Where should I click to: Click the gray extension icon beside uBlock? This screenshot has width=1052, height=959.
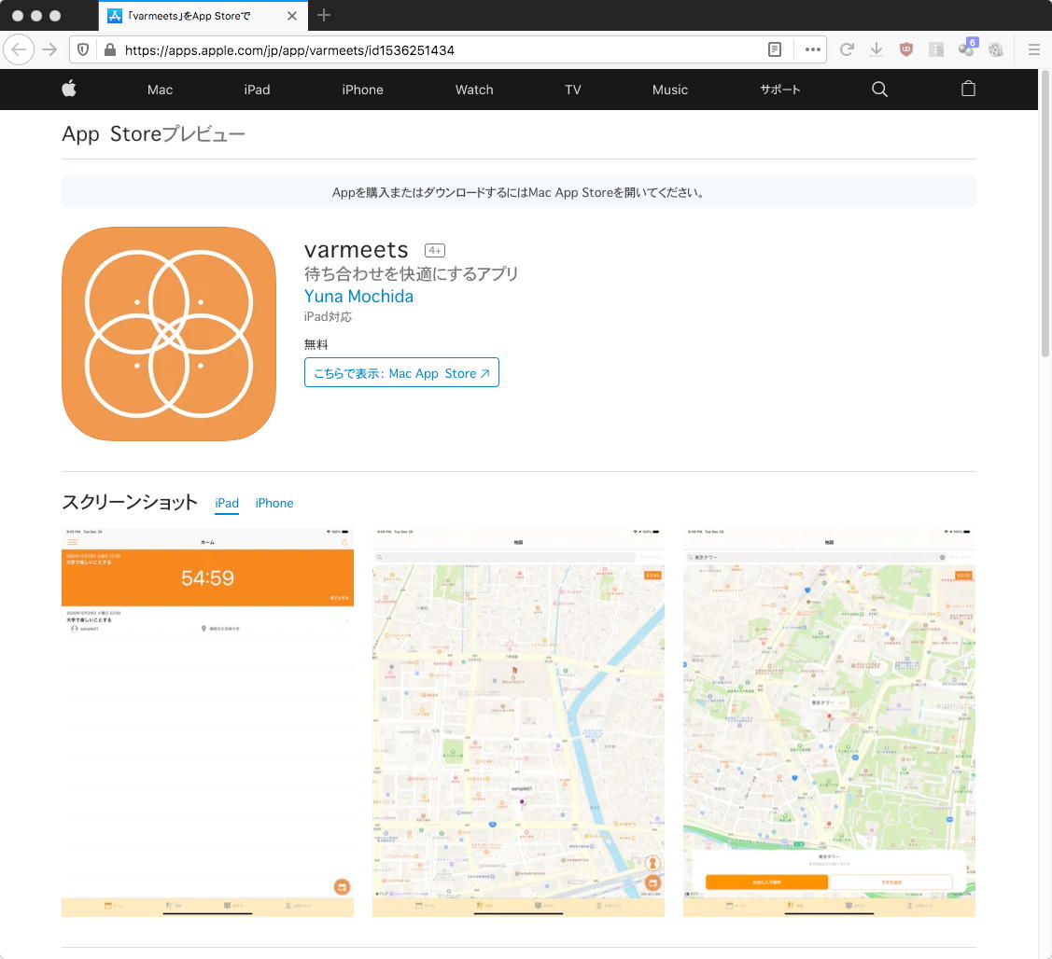936,49
